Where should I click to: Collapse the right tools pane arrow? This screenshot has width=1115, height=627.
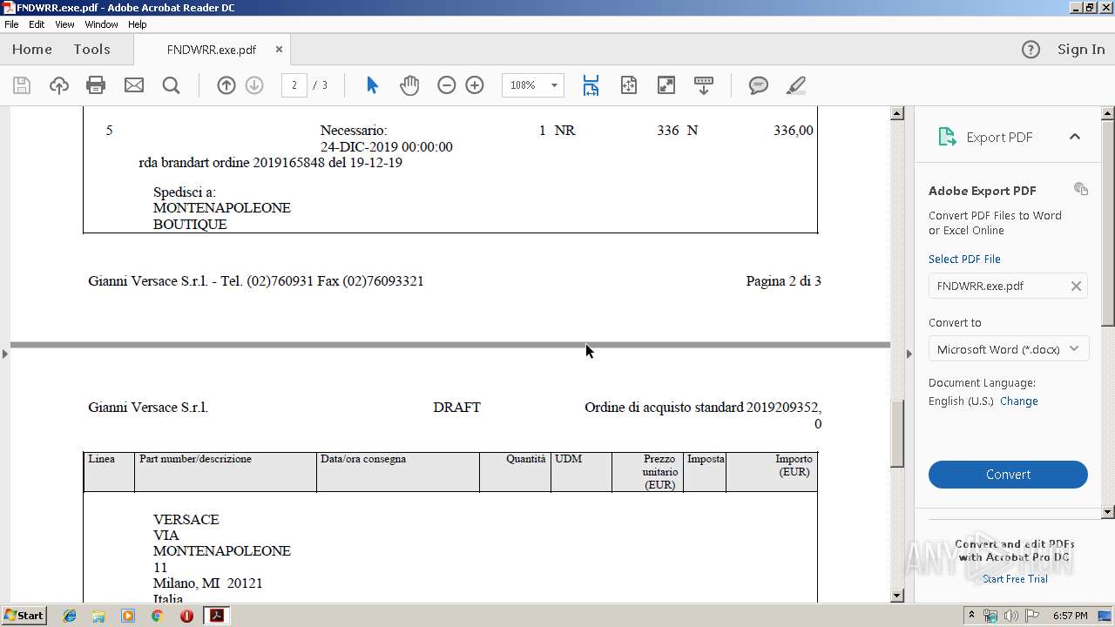point(909,354)
